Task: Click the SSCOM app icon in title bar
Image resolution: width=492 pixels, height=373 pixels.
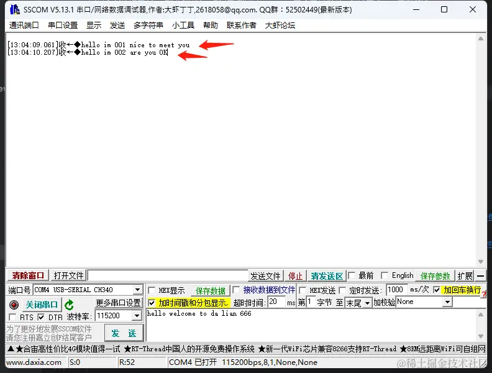Action: [14, 9]
